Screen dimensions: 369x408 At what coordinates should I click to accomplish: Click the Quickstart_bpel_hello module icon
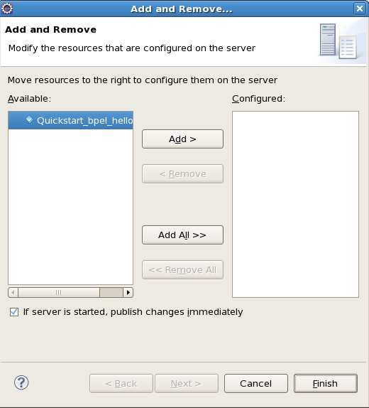tap(29, 120)
